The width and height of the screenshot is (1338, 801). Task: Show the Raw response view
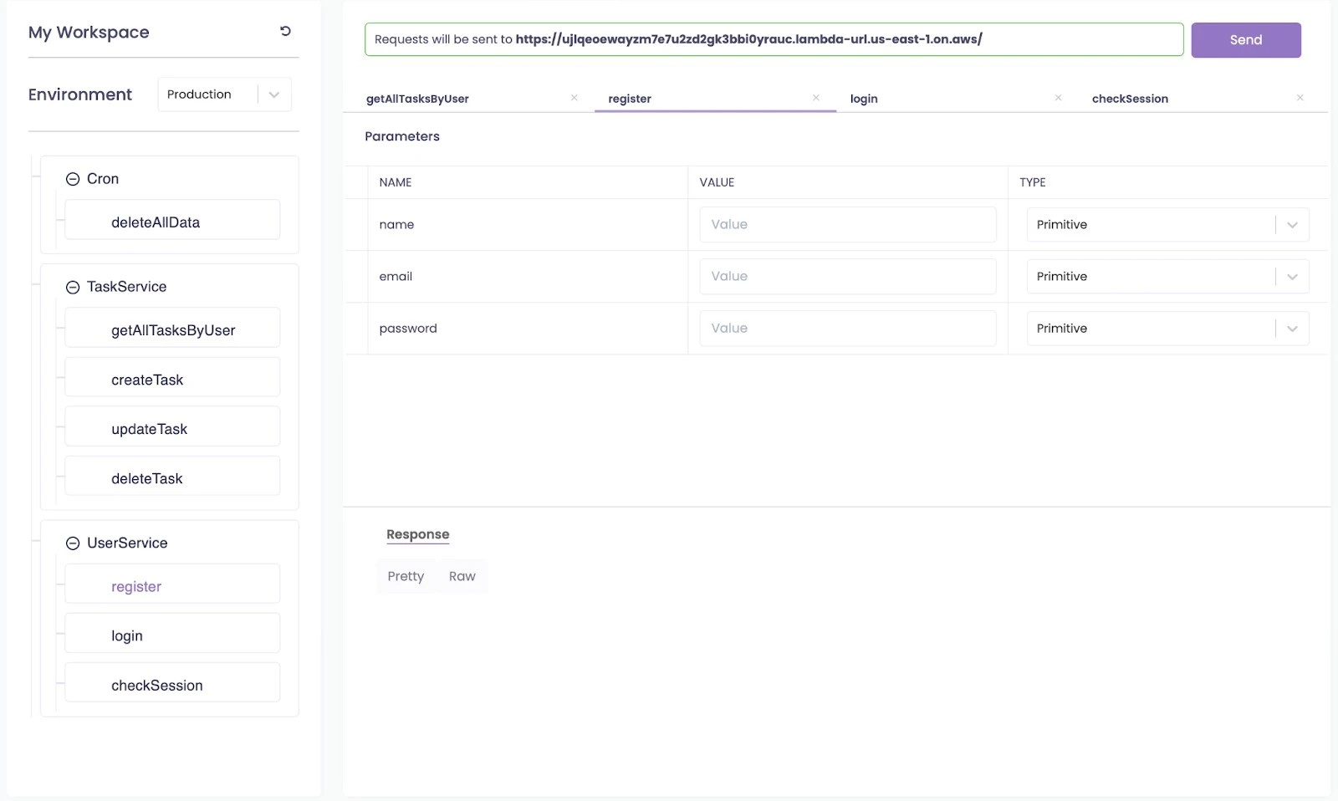tap(462, 576)
